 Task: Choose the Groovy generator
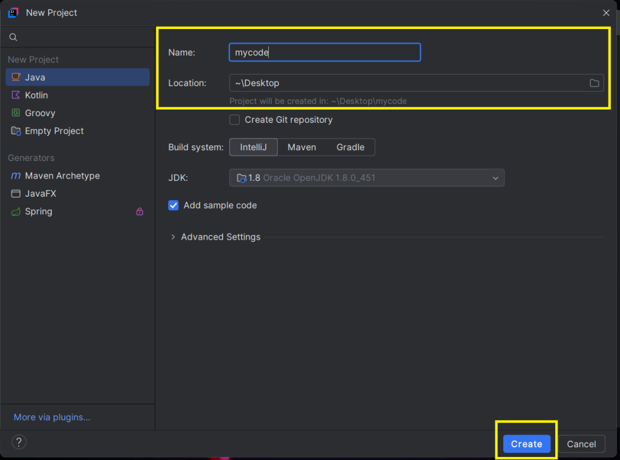pos(40,113)
